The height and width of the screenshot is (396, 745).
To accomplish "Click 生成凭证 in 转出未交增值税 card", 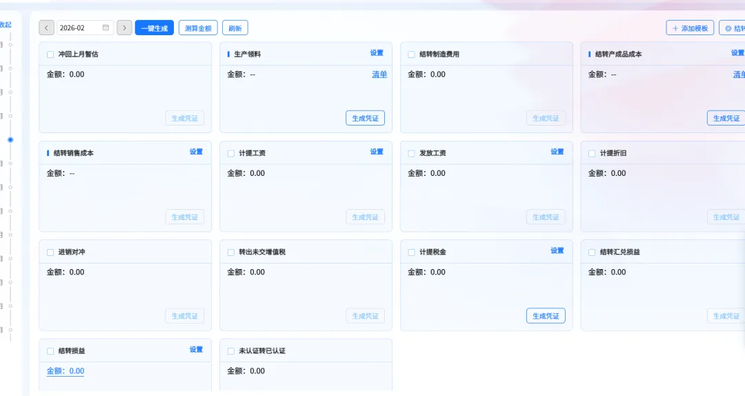I will point(366,316).
